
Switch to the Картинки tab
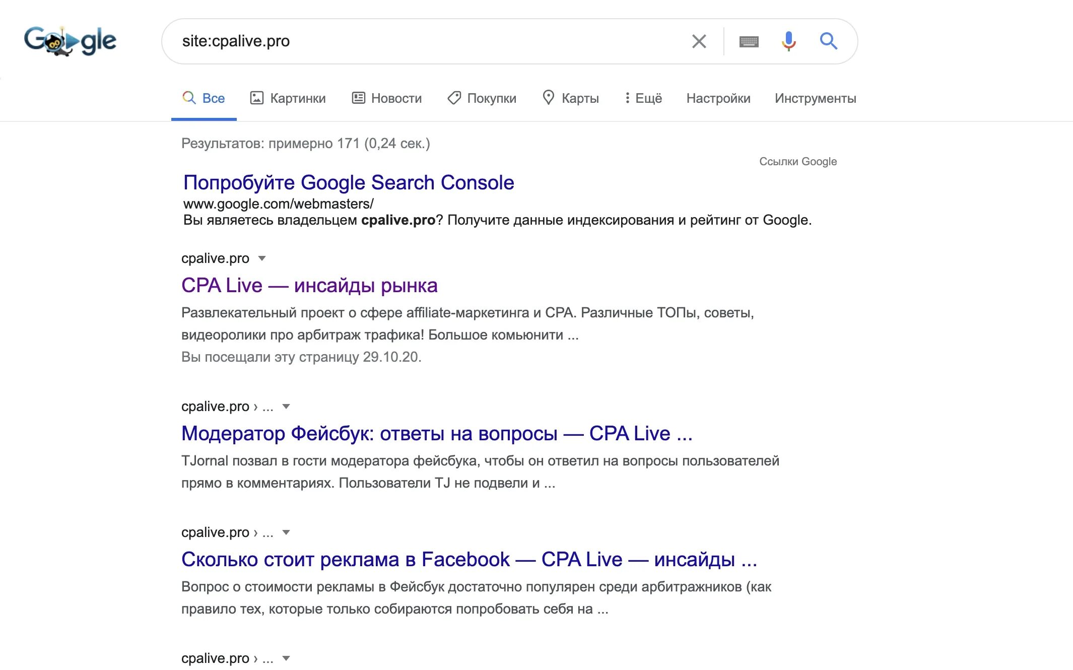coord(288,98)
